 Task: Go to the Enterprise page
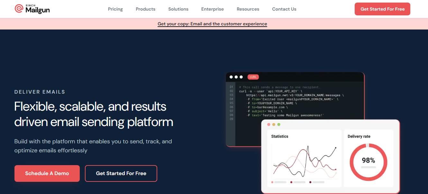coord(213,9)
